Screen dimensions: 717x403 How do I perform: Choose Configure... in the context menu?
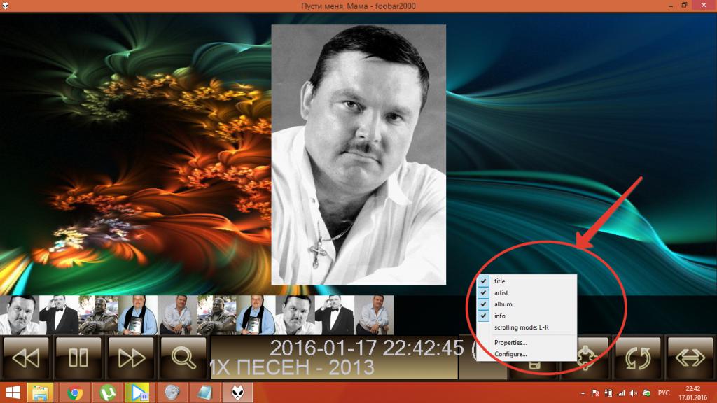(510, 354)
